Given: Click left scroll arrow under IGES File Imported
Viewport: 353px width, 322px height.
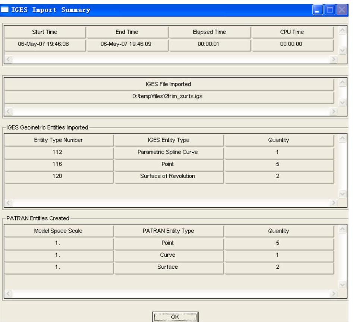Looking at the screenshot, I should tap(9, 111).
